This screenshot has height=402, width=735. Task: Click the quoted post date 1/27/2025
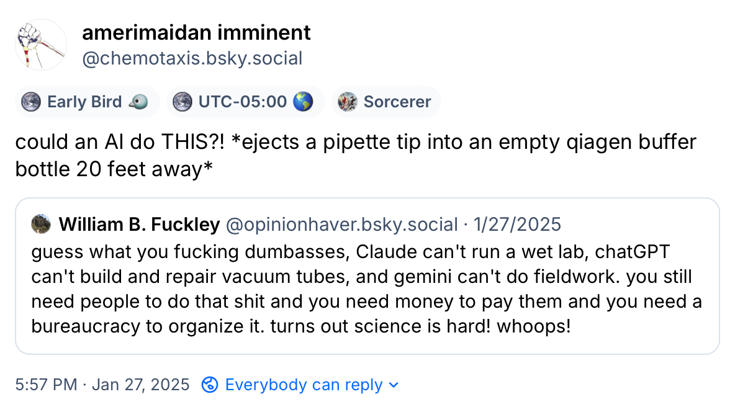517,224
